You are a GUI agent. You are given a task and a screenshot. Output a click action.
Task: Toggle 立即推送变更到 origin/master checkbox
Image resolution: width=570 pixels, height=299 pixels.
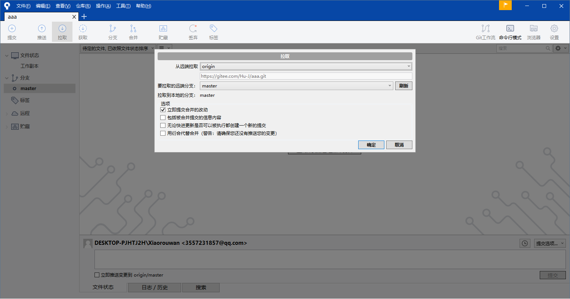click(97, 275)
